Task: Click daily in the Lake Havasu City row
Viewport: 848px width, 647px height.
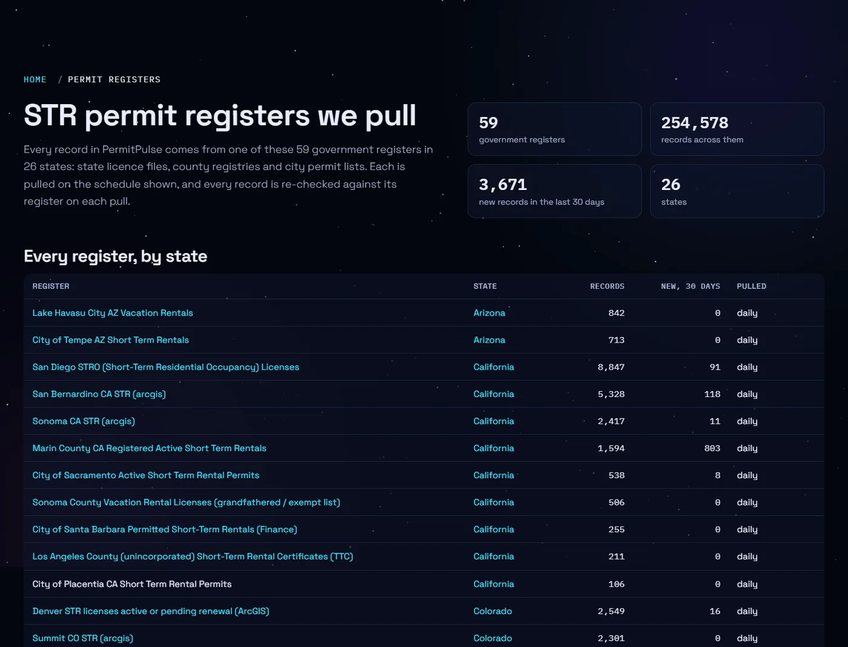Action: point(747,313)
